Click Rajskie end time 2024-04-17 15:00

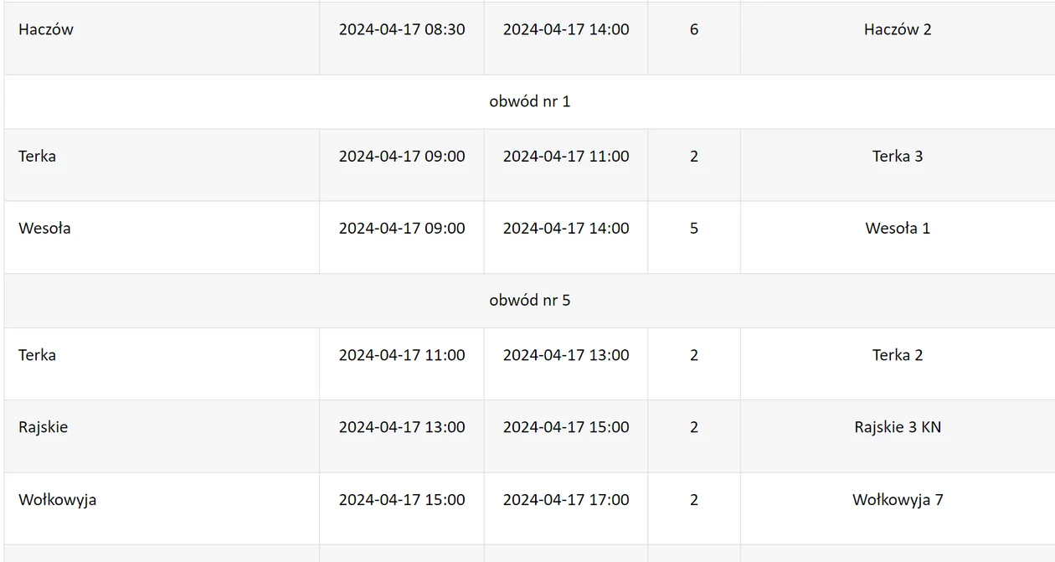[x=566, y=427]
